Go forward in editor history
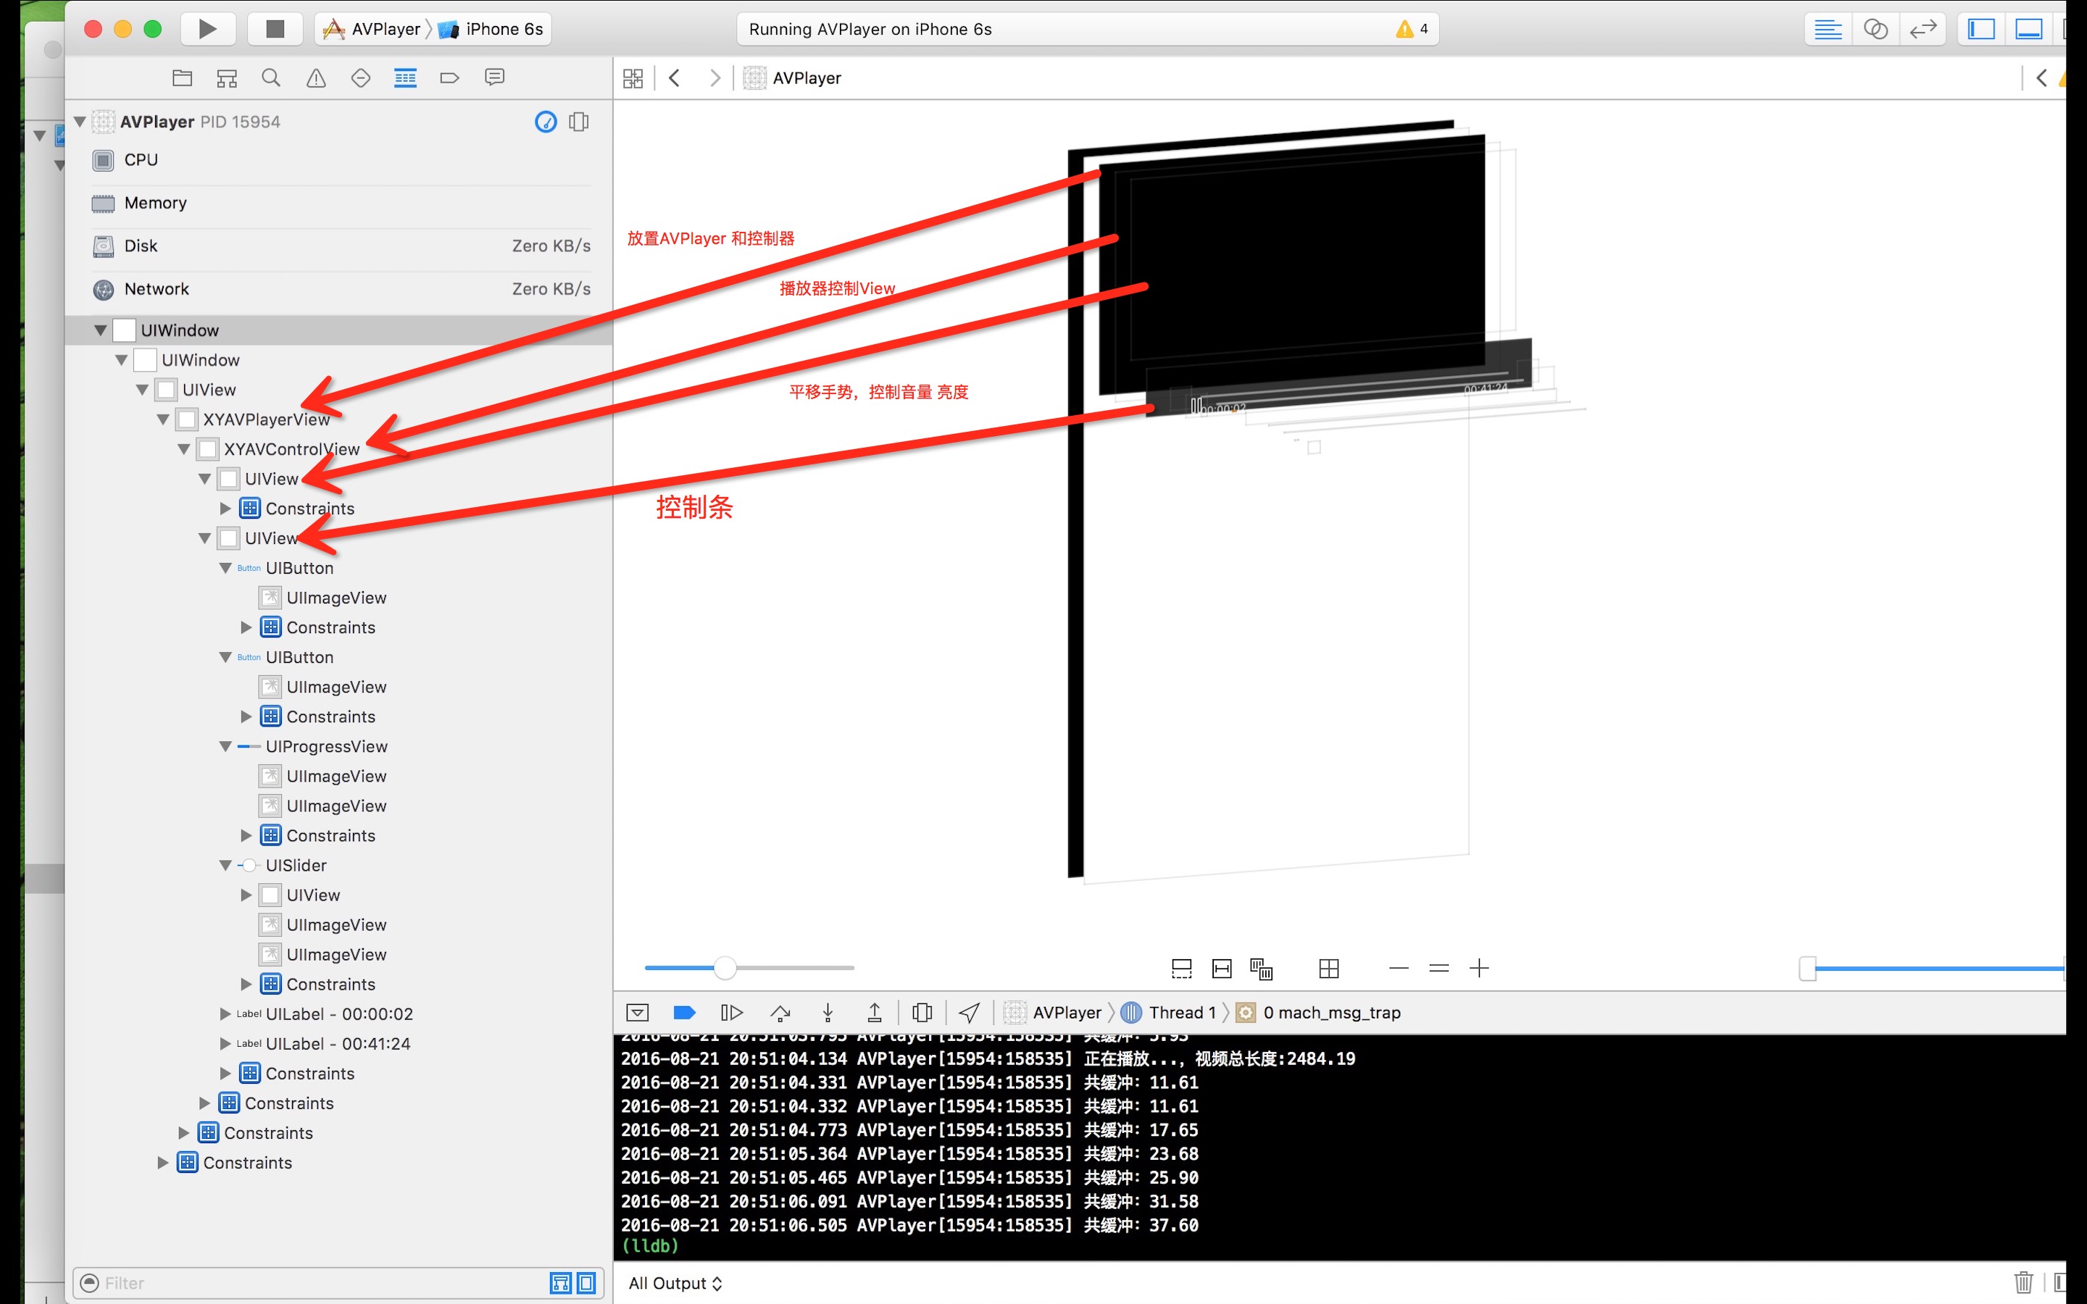 714,78
